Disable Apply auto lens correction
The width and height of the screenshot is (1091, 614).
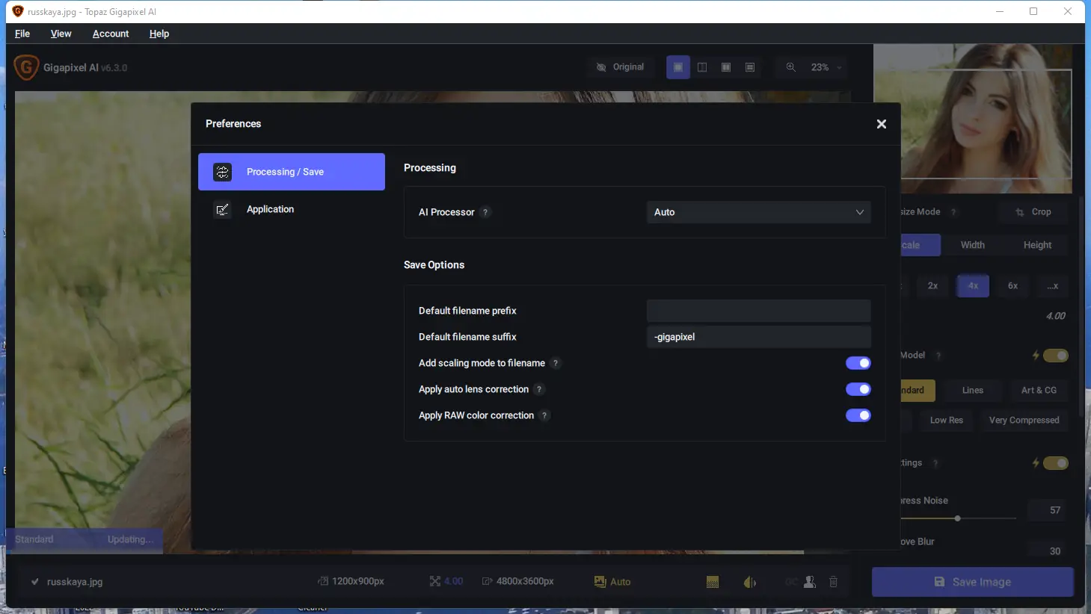(x=858, y=389)
